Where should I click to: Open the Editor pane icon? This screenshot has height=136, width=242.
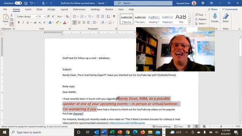pyautogui.click(x=226, y=16)
